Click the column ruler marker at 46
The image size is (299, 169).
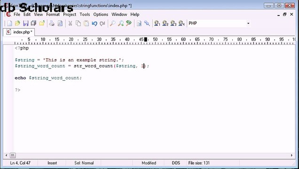click(146, 39)
